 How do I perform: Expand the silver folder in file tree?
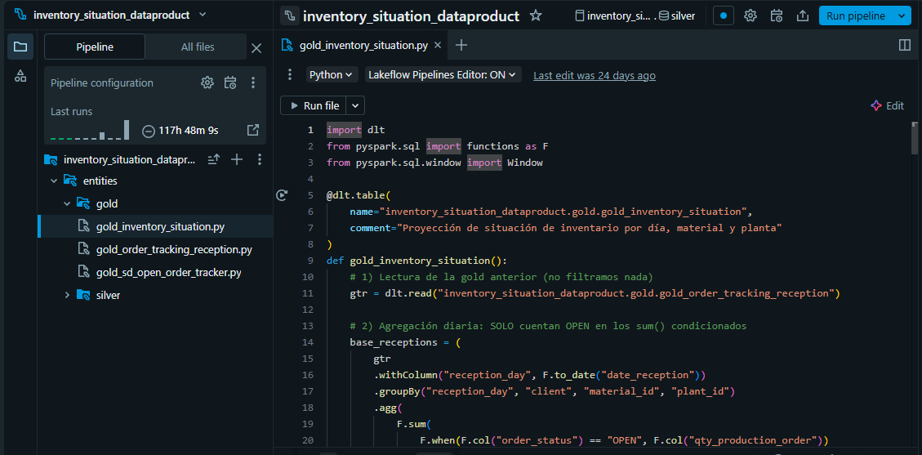(67, 295)
